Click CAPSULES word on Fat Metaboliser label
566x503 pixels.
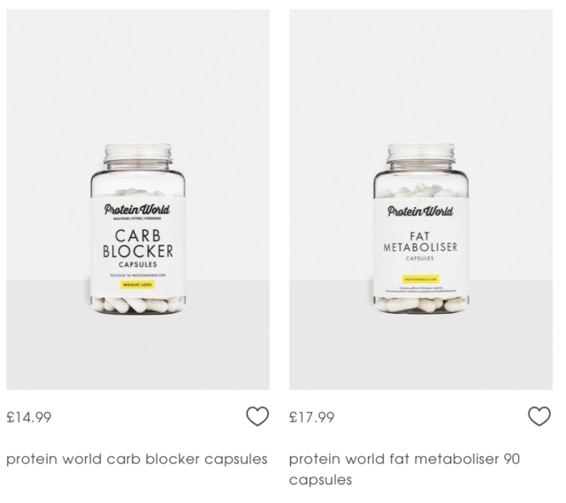pos(420,258)
